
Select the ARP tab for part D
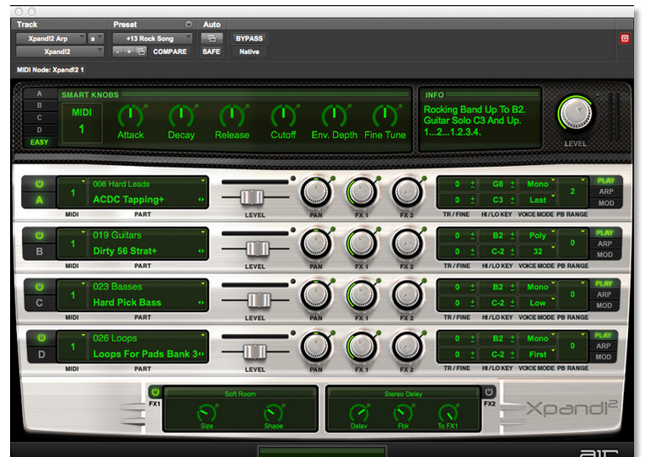point(604,346)
